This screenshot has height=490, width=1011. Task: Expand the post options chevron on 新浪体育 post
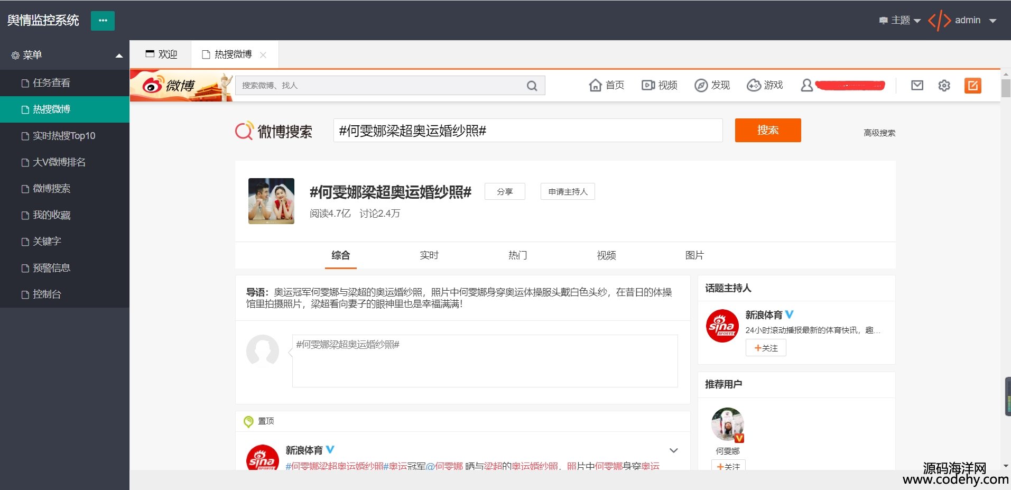673,450
